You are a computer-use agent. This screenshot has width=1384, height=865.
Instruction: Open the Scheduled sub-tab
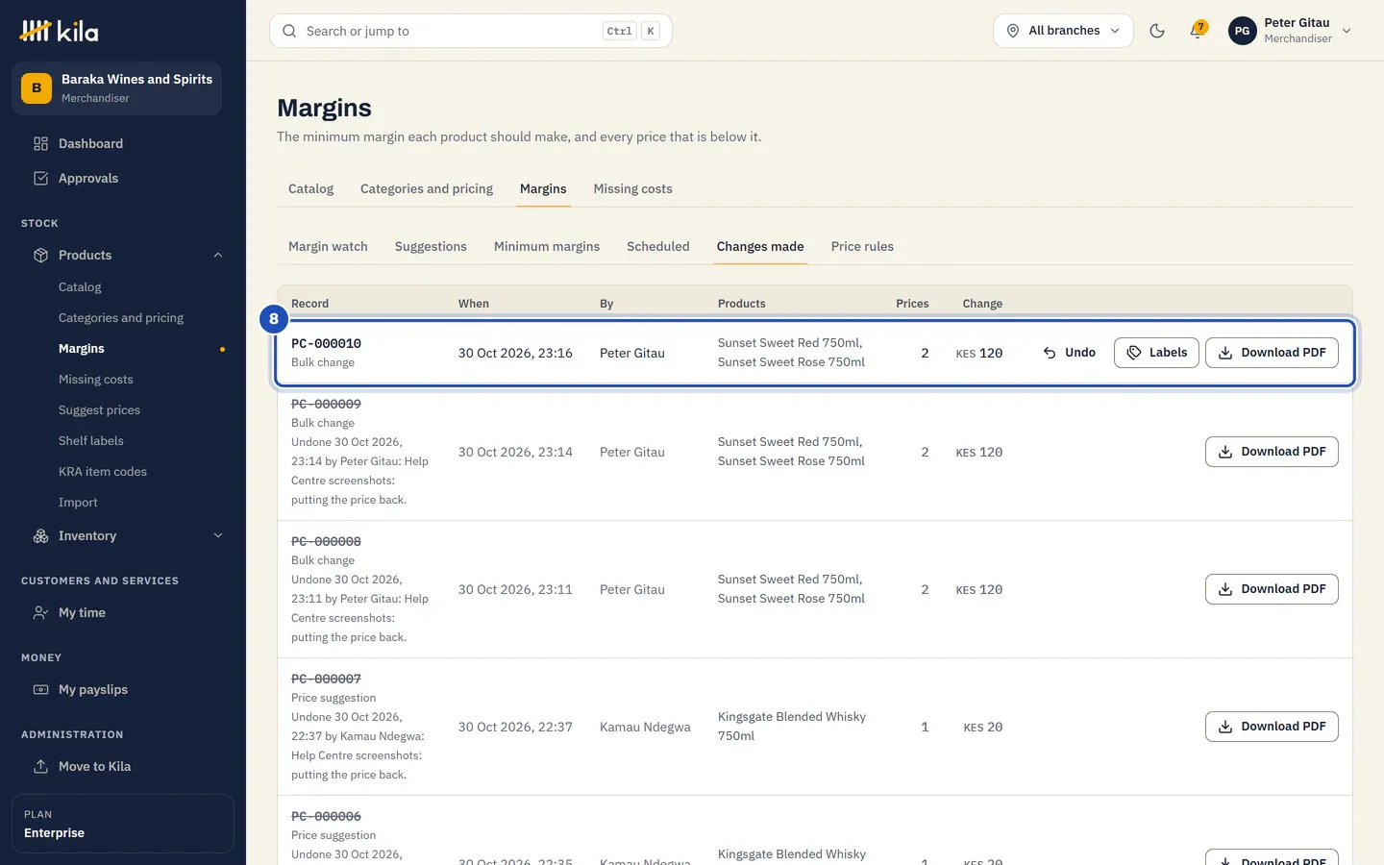pyautogui.click(x=658, y=246)
